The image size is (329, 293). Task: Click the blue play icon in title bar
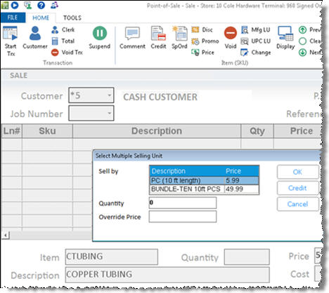click(15, 5)
